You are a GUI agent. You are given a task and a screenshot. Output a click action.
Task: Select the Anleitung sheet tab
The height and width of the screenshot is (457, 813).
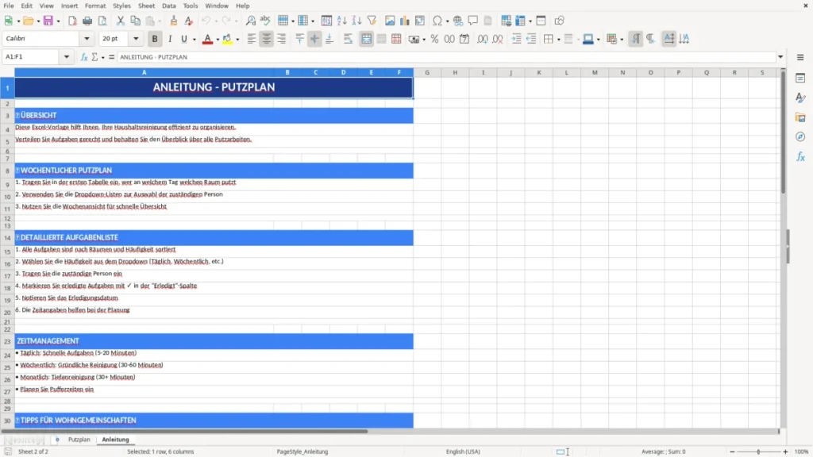pyautogui.click(x=115, y=440)
